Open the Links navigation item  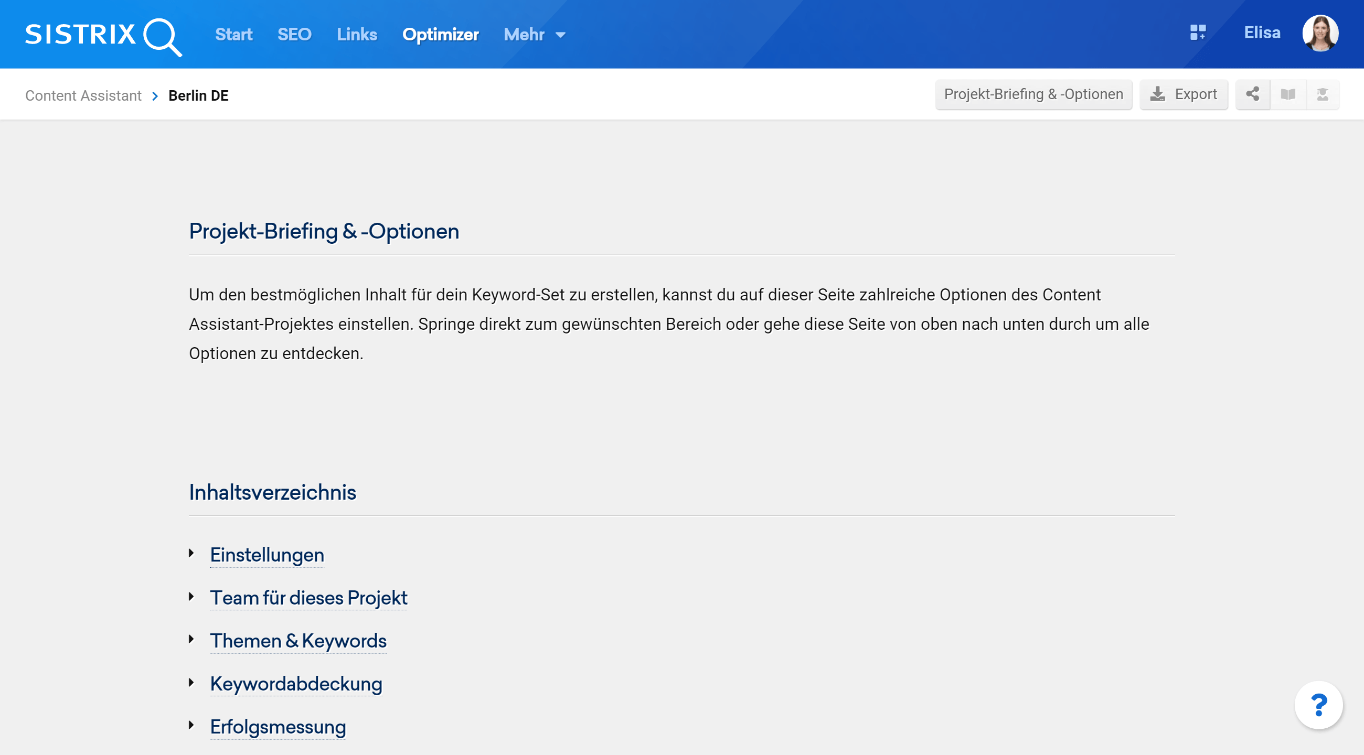[x=357, y=35]
